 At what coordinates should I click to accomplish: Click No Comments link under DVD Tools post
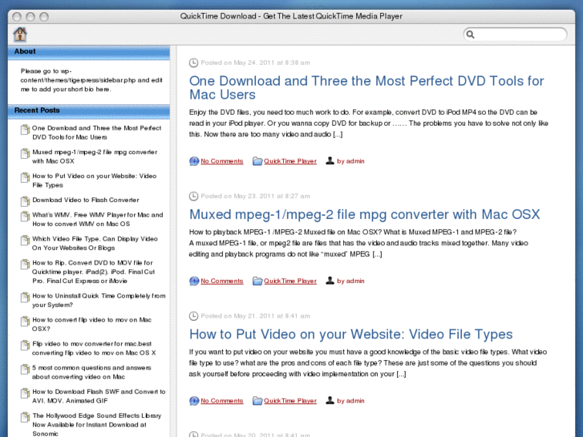coord(222,161)
